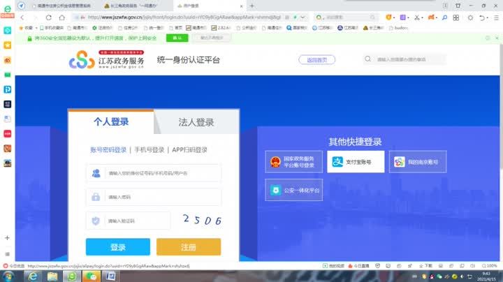Viewport: 503px width, 282px height.
Task: Click 今日直播 in browser status bar
Action: point(358,266)
